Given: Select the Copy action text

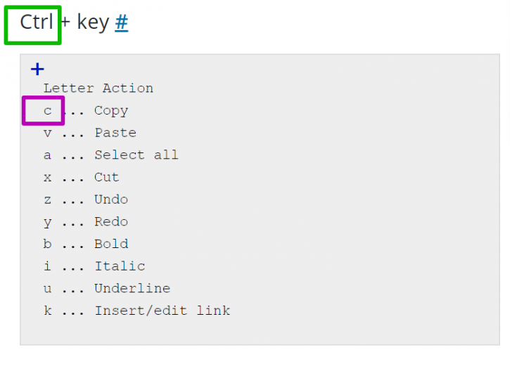Looking at the screenshot, I should coord(111,111).
